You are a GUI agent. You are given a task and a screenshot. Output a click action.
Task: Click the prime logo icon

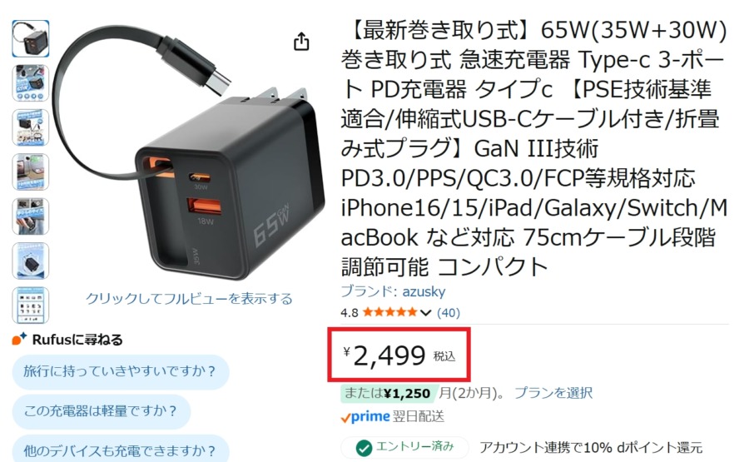pos(365,416)
